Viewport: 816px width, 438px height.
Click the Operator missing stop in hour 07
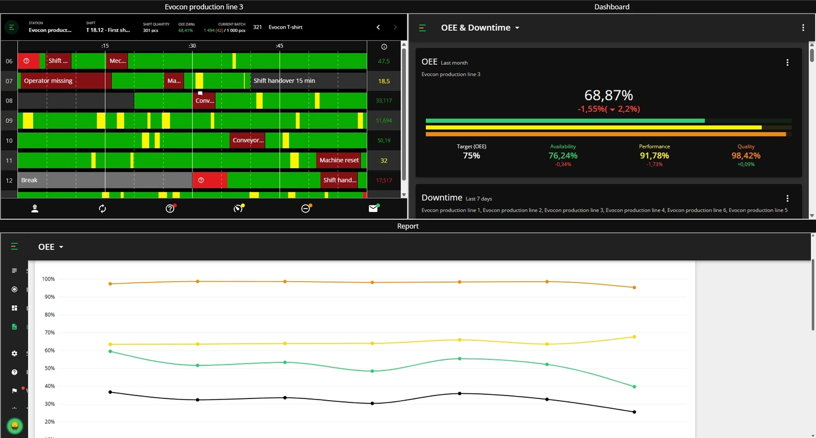click(x=66, y=81)
